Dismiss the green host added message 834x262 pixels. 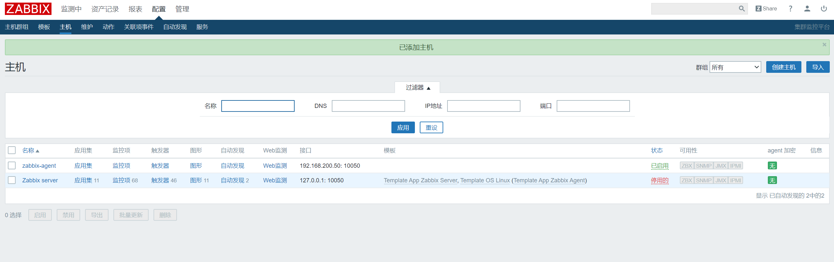pyautogui.click(x=824, y=45)
